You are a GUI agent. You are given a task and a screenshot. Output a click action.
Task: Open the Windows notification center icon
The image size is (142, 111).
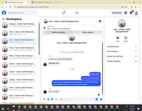point(139,109)
